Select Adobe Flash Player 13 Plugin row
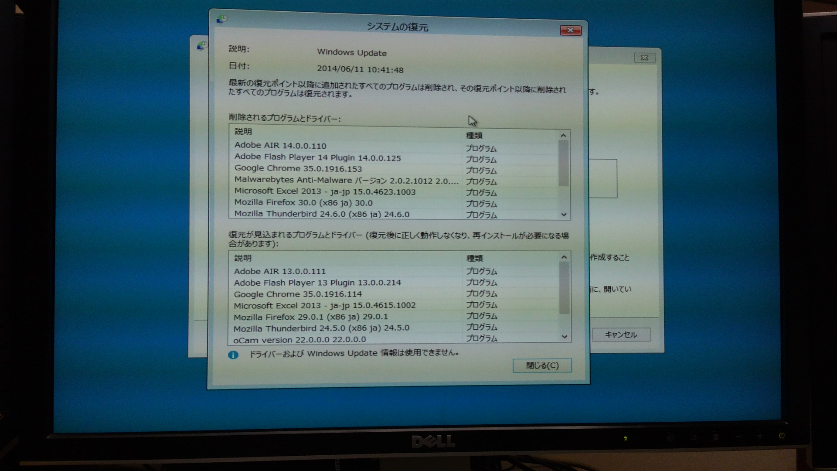 point(394,283)
